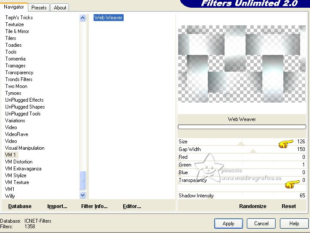Open the Editor... button
Viewport: 310px width, 233px height.
(x=132, y=206)
